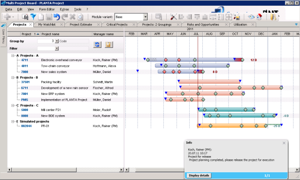Viewport: 300px width, 180px height.
Task: Open the Group by dropdown arrow
Action: point(57,41)
